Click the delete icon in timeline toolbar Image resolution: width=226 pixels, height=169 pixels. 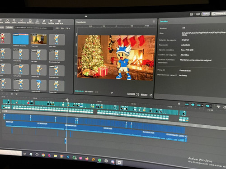[12, 94]
